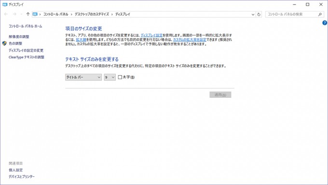Open the font size 9 dropdown

[110, 77]
